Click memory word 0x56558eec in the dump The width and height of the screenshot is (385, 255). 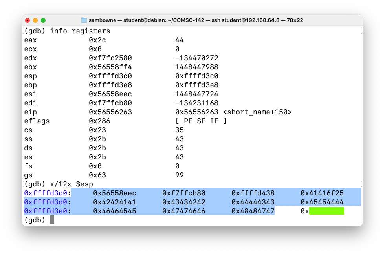(114, 194)
